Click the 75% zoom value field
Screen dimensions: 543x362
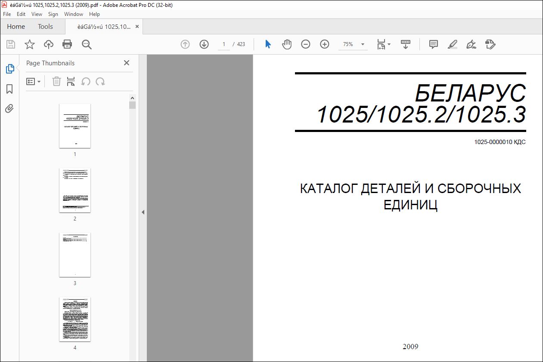click(348, 44)
